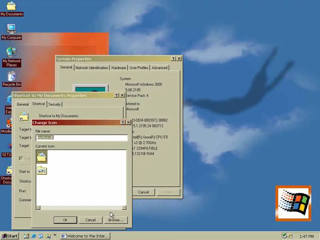Click the search folder quick launch icon

pyautogui.click(x=48, y=236)
